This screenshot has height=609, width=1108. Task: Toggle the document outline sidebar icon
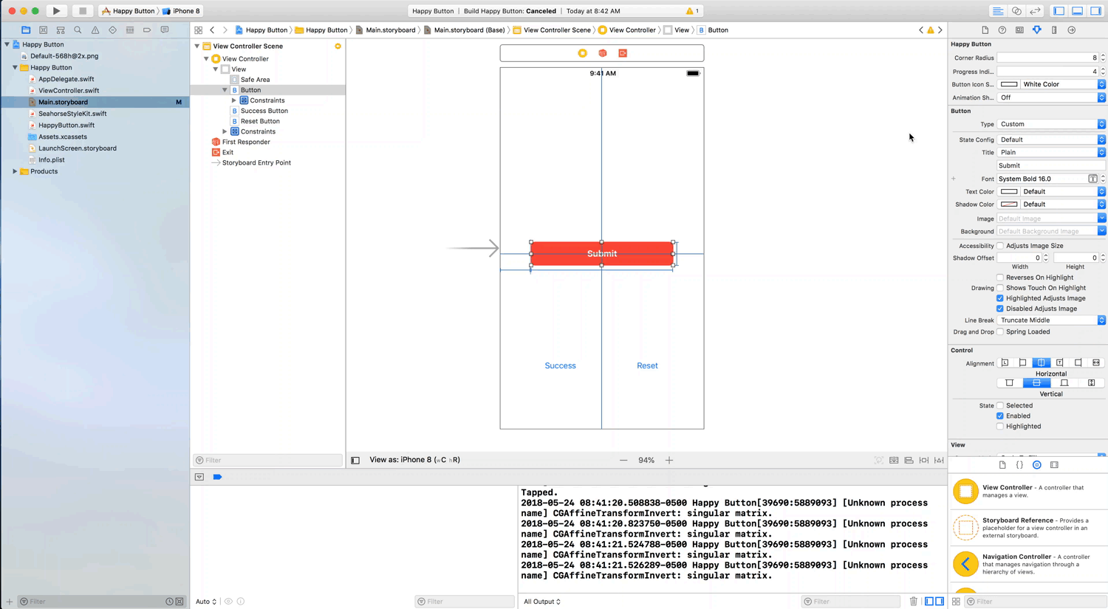(355, 460)
